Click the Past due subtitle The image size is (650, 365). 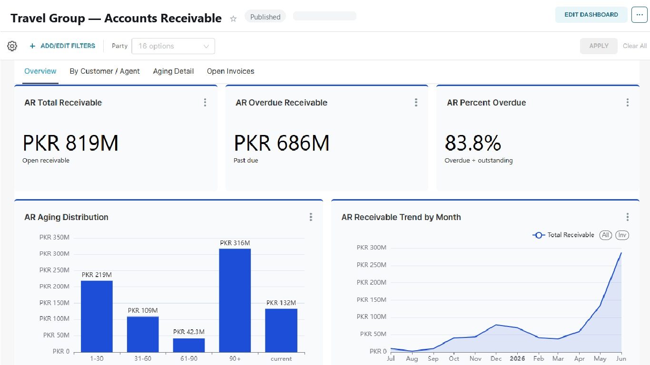point(246,161)
